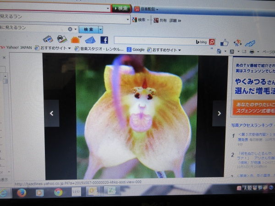Viewport: 275px width, 206px height.
Task: Click the green 検索 search button
Action: [x=121, y=8]
